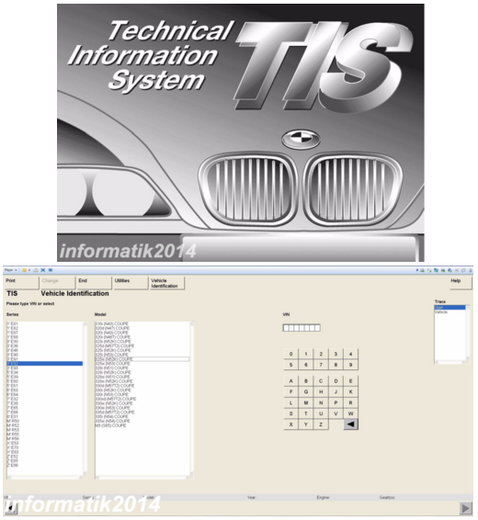
Task: Open the Player dropdown in top toolbar
Action: pos(10,270)
